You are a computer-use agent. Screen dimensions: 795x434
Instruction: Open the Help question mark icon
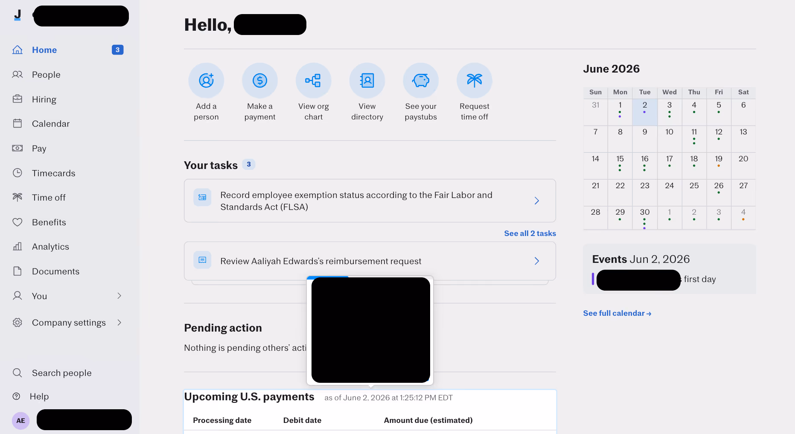point(17,396)
